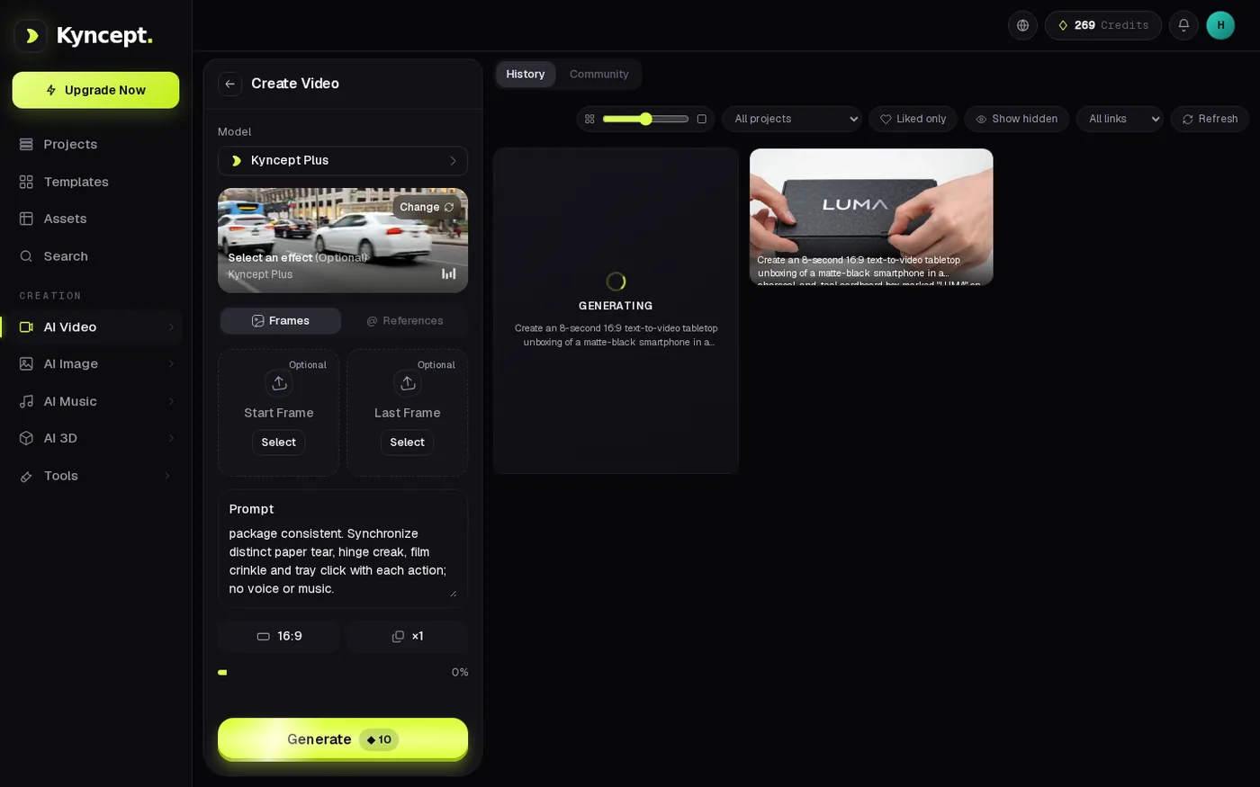This screenshot has height=787, width=1260.
Task: Open Projects in the sidebar
Action: (95, 144)
